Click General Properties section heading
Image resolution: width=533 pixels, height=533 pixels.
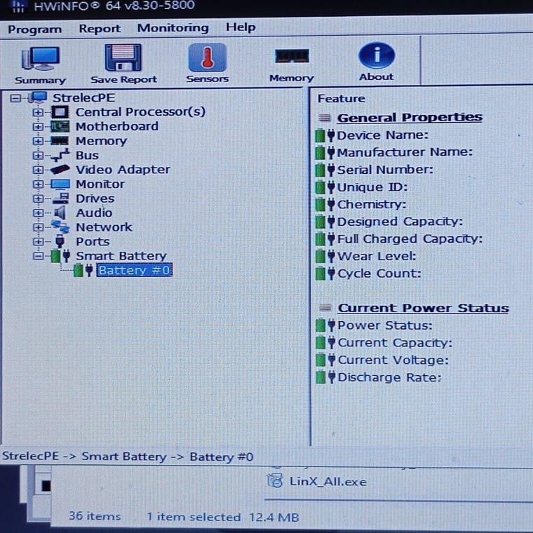tap(410, 118)
